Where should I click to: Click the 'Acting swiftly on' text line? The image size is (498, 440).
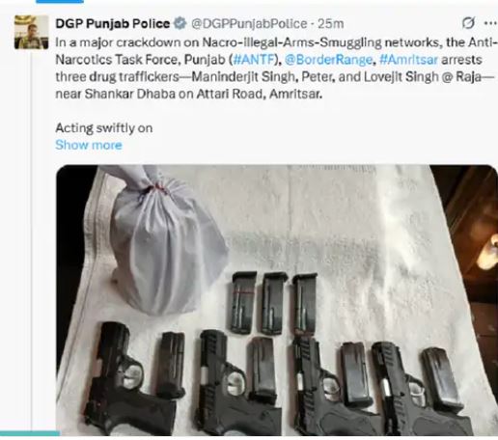pyautogui.click(x=104, y=128)
